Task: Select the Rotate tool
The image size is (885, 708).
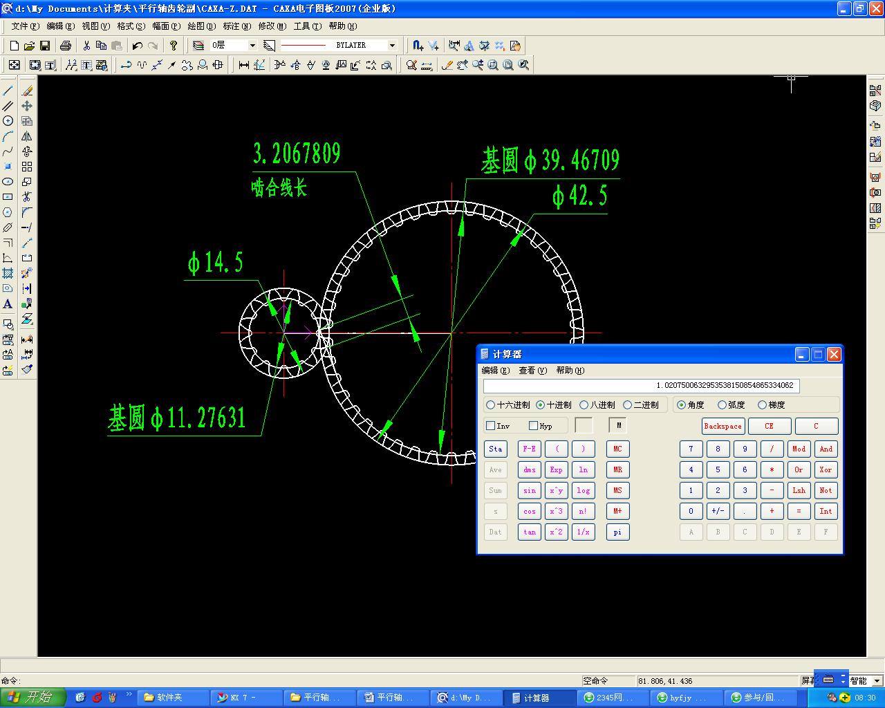Action: point(27,151)
